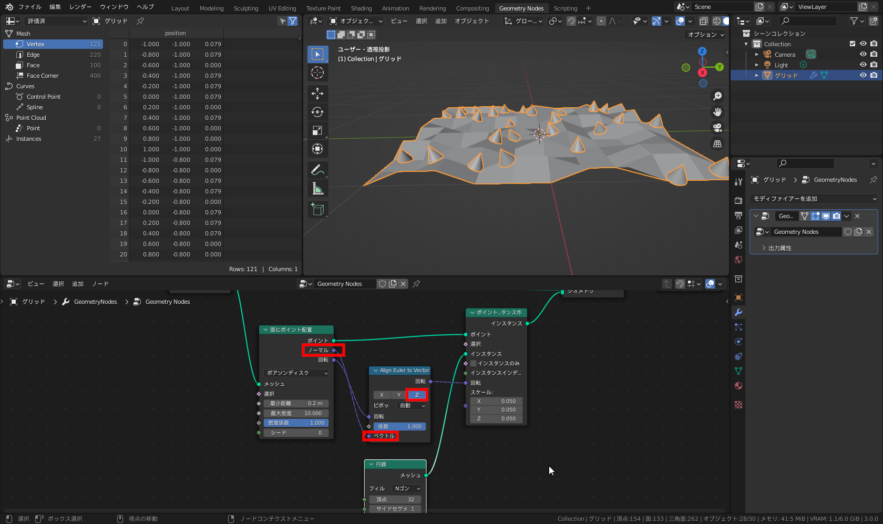
Task: Open the Material properties tab
Action: coord(738,386)
